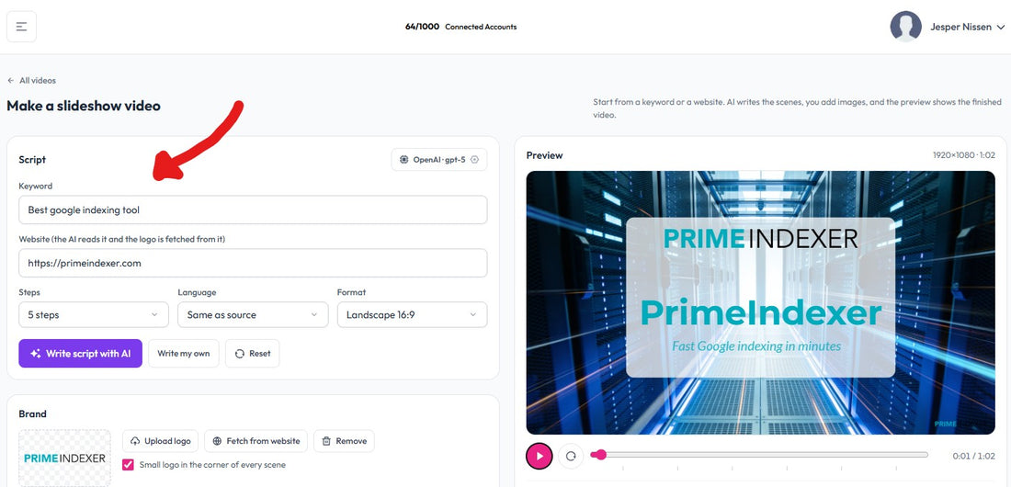Image resolution: width=1011 pixels, height=487 pixels.
Task: Click the preview progress slider
Action: click(x=760, y=455)
